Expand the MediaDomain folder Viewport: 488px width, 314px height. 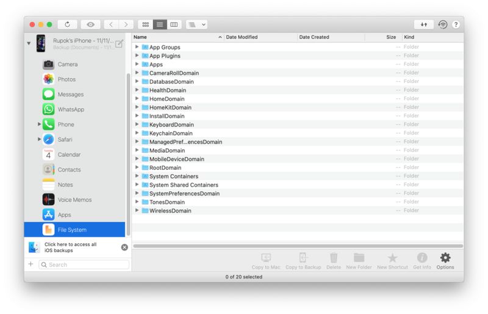tap(137, 150)
